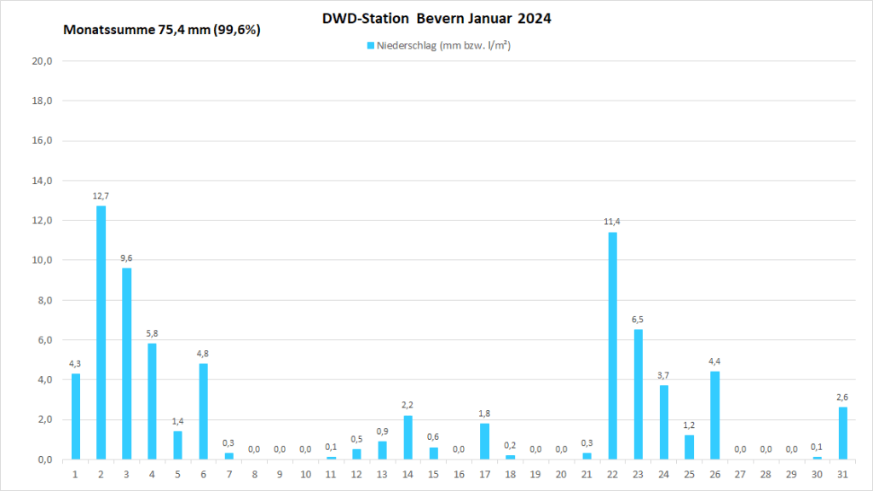Image resolution: width=873 pixels, height=491 pixels.
Task: Select the 9,6 bar for day 3
Action: tap(126, 363)
